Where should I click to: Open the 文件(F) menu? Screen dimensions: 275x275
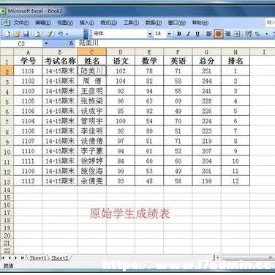(21, 23)
